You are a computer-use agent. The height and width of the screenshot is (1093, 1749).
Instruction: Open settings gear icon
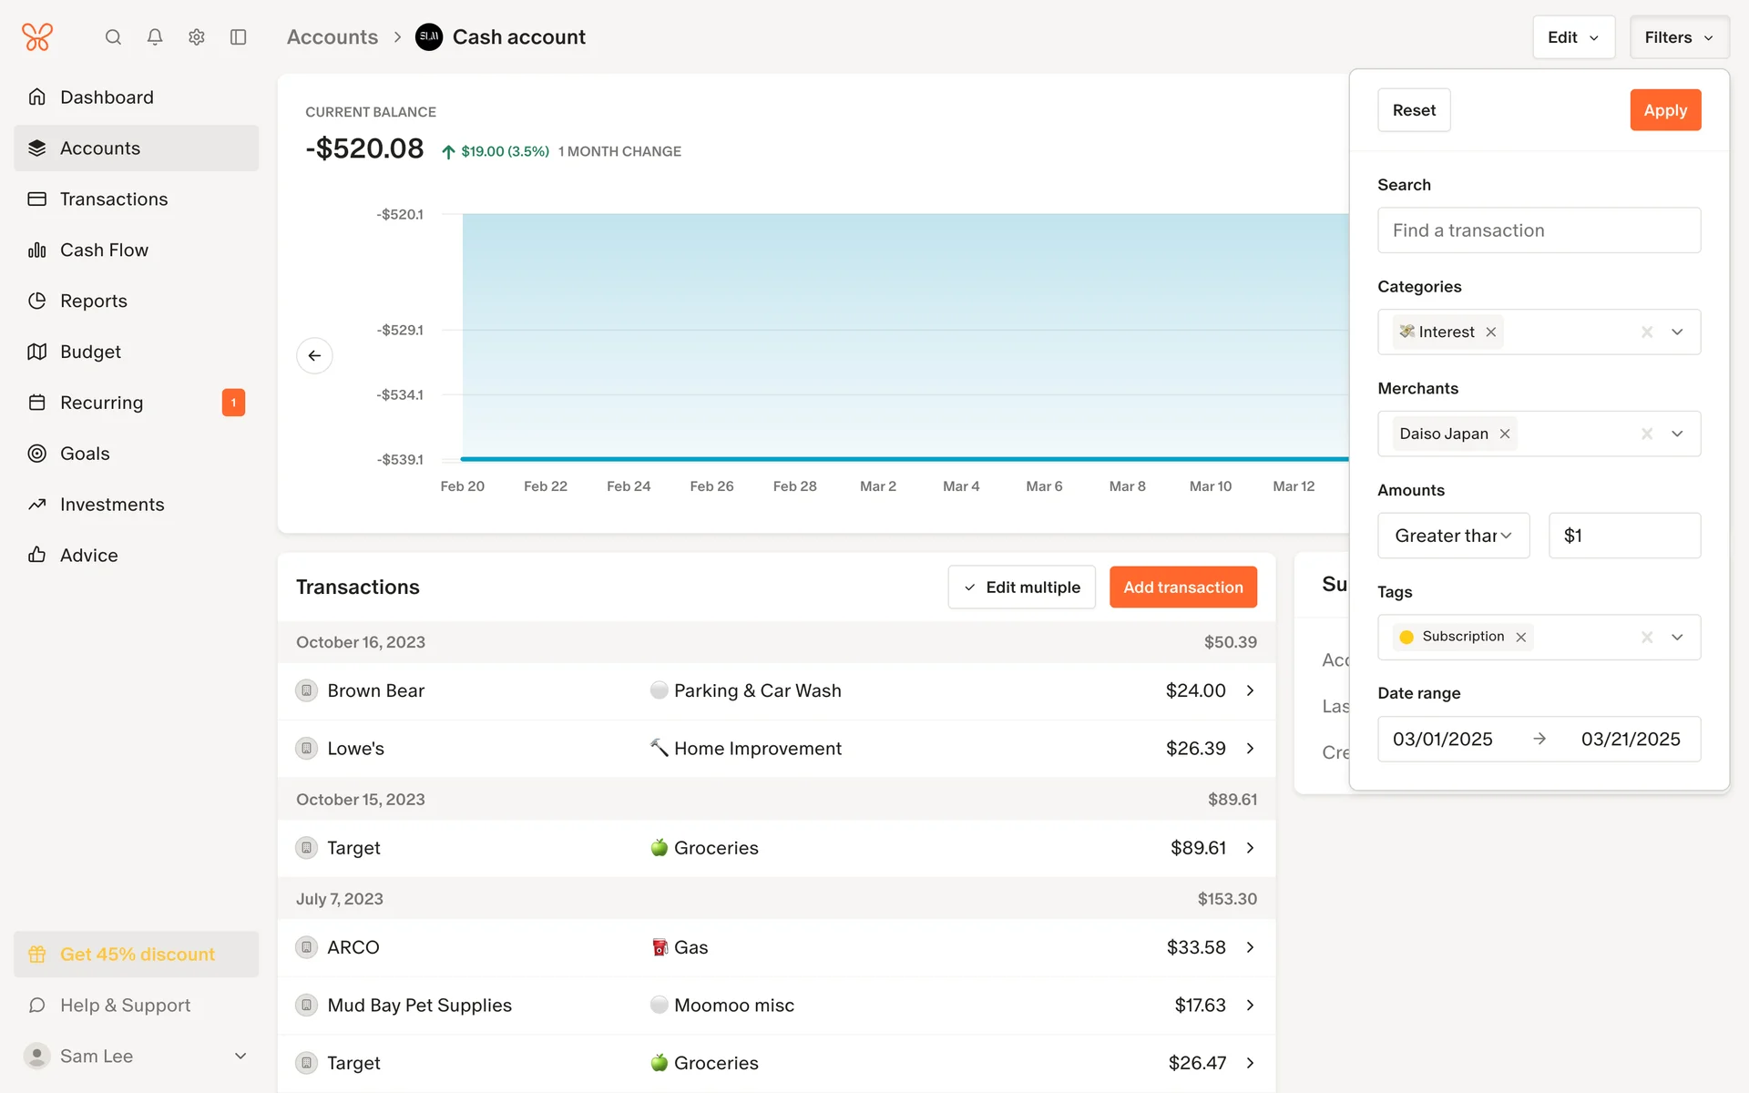(197, 37)
